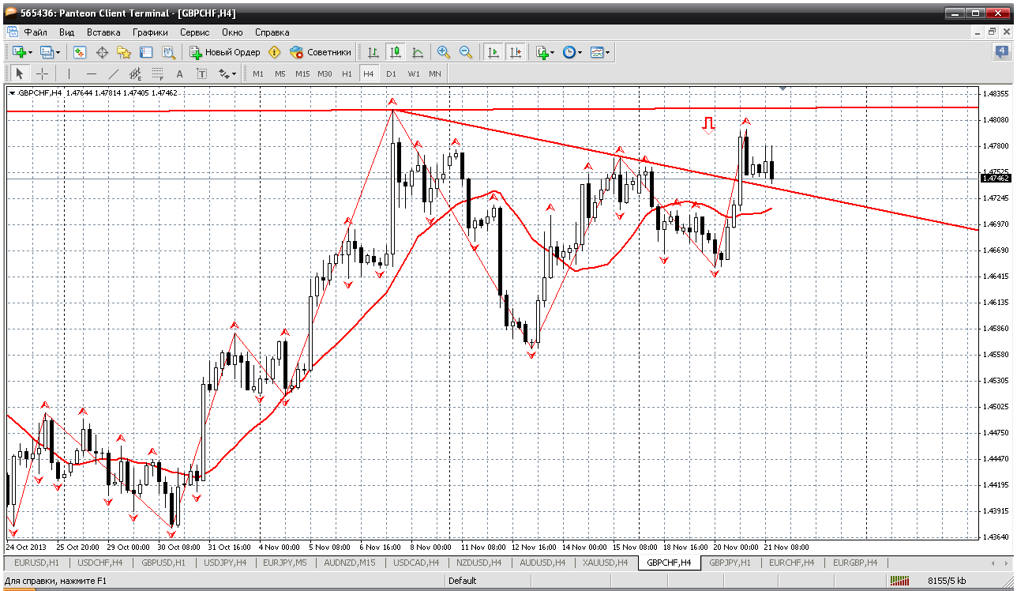Switch to the XAUUSD,H4 chart tab
The height and width of the screenshot is (591, 1017).
click(606, 563)
